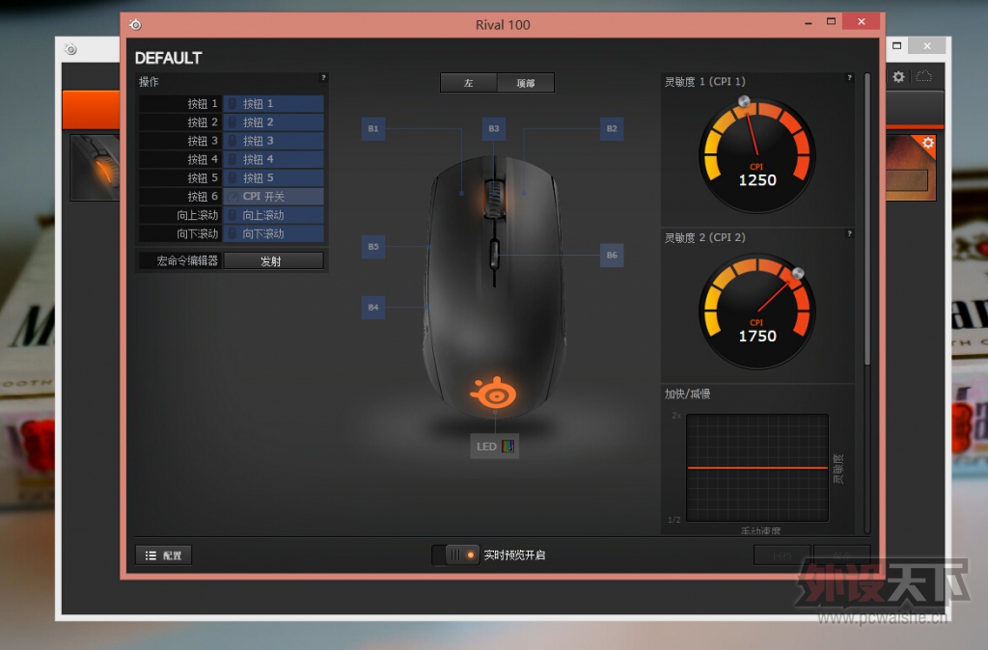
Task: Open the gear icon on the background orange thumbnail
Action: pos(927,143)
